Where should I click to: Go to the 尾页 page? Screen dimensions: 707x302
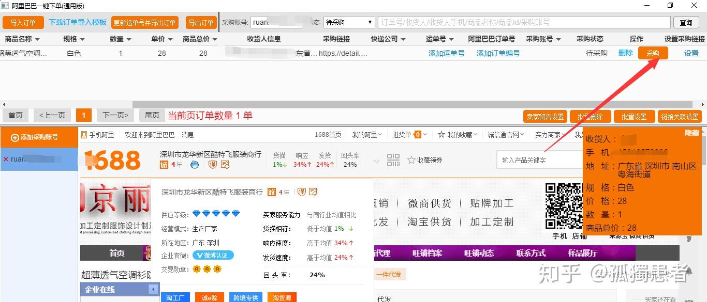point(152,115)
